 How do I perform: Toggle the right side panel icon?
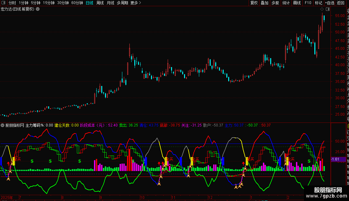coord(328,9)
